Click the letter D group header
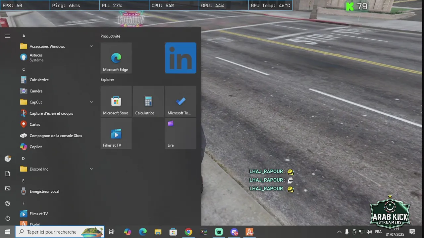Viewport: 424px width, 238px height. (24, 158)
